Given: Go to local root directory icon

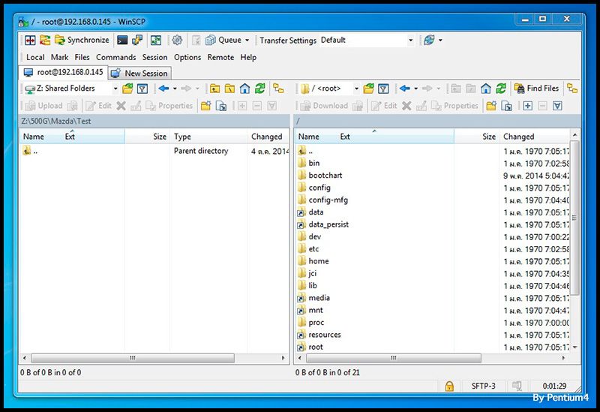Looking at the screenshot, I should [229, 89].
